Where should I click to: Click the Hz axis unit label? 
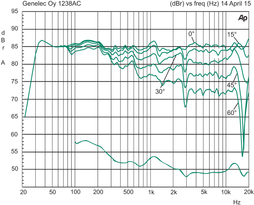click(237, 202)
